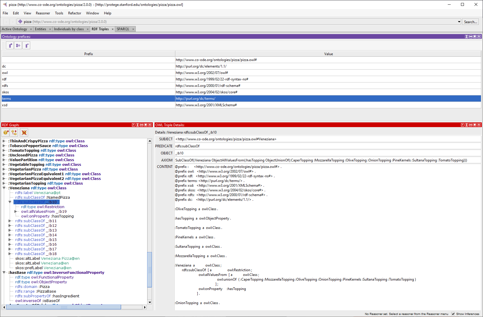The image size is (483, 317).
Task: Float the OWL Triple Details view
Action: click(475, 125)
